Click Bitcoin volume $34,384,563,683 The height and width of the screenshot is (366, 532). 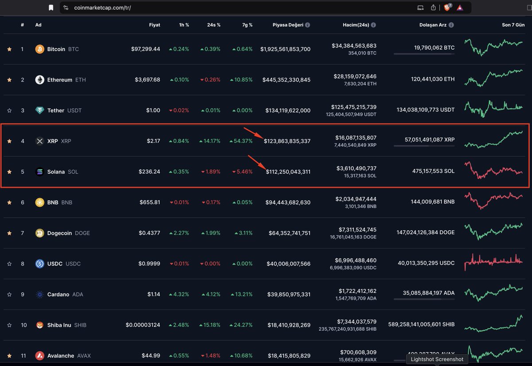(x=354, y=46)
